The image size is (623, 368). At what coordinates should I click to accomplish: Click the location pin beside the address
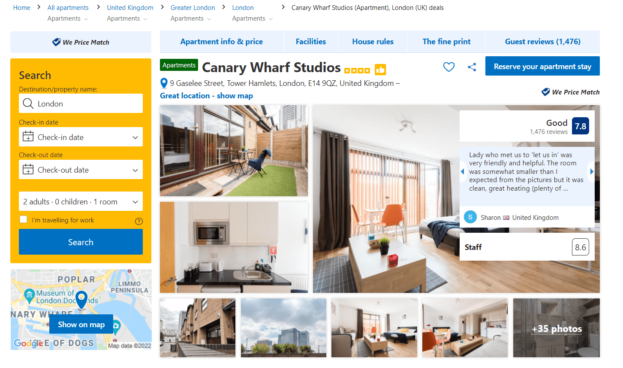(164, 83)
